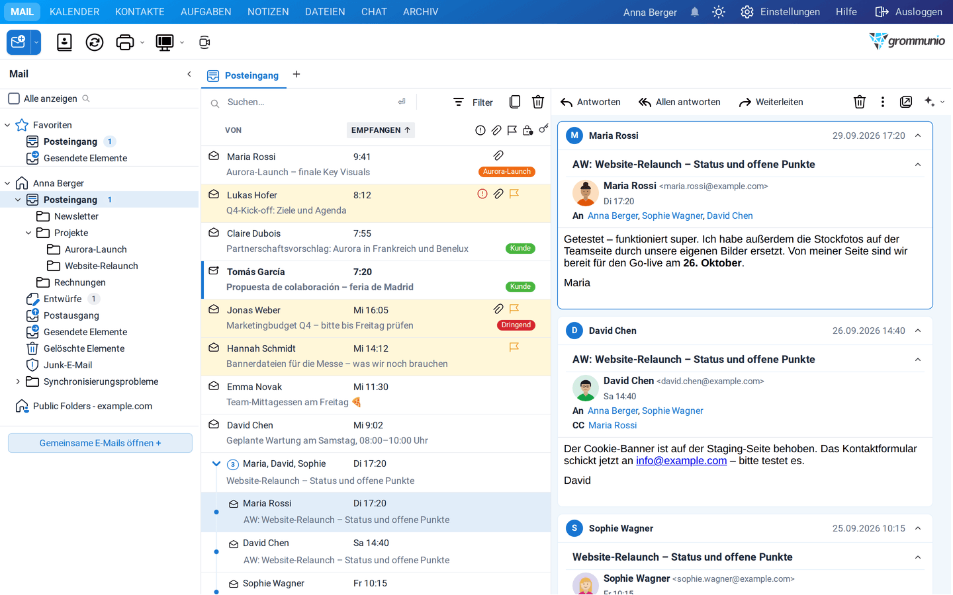
Task: Add a new tab with the plus icon
Action: [x=296, y=74]
